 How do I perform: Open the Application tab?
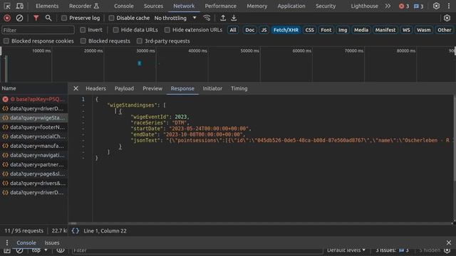click(291, 6)
